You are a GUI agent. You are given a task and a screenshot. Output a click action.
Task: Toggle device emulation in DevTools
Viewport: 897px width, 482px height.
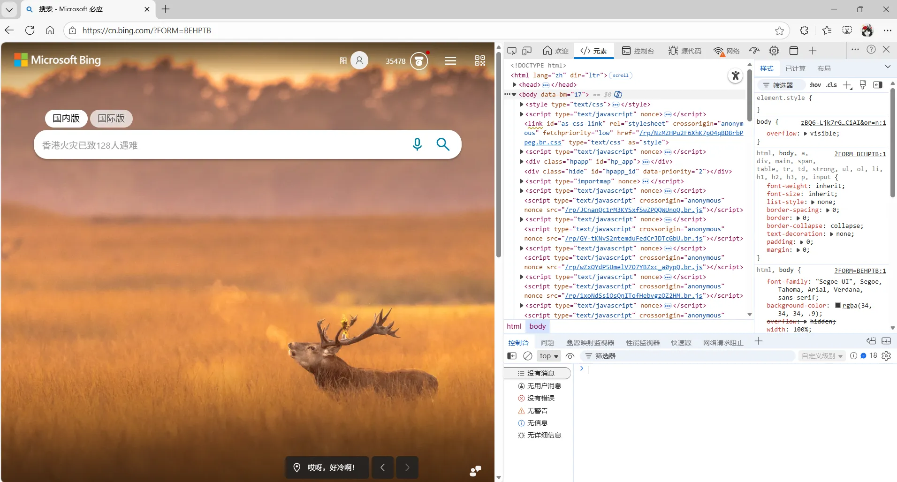click(x=527, y=51)
